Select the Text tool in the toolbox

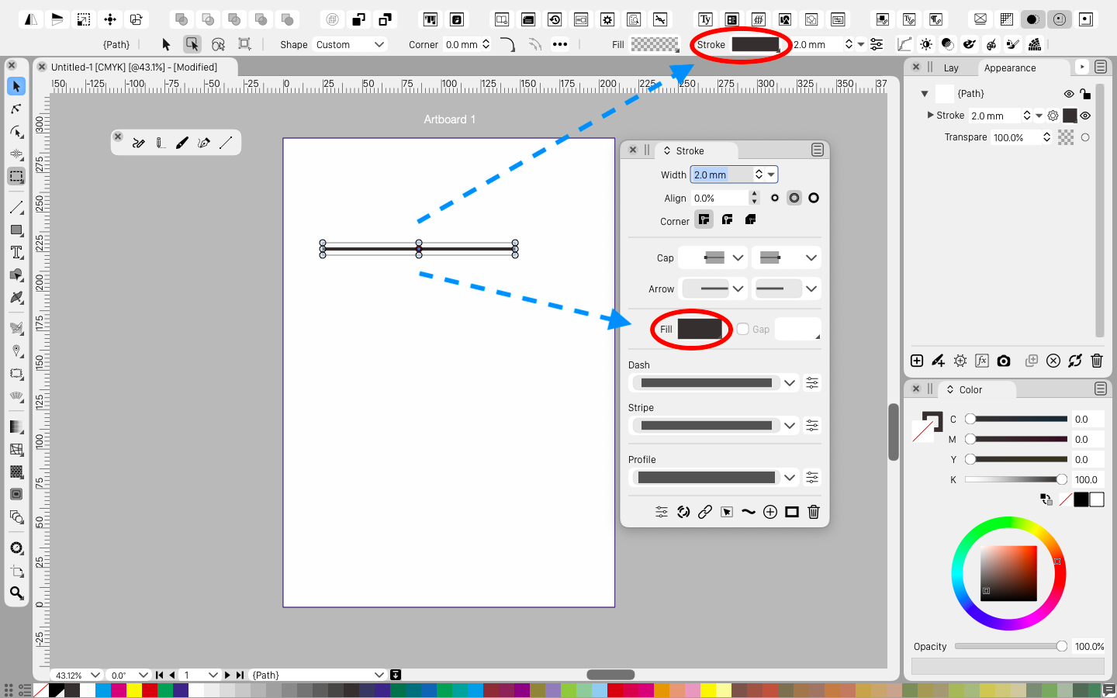[x=16, y=253]
